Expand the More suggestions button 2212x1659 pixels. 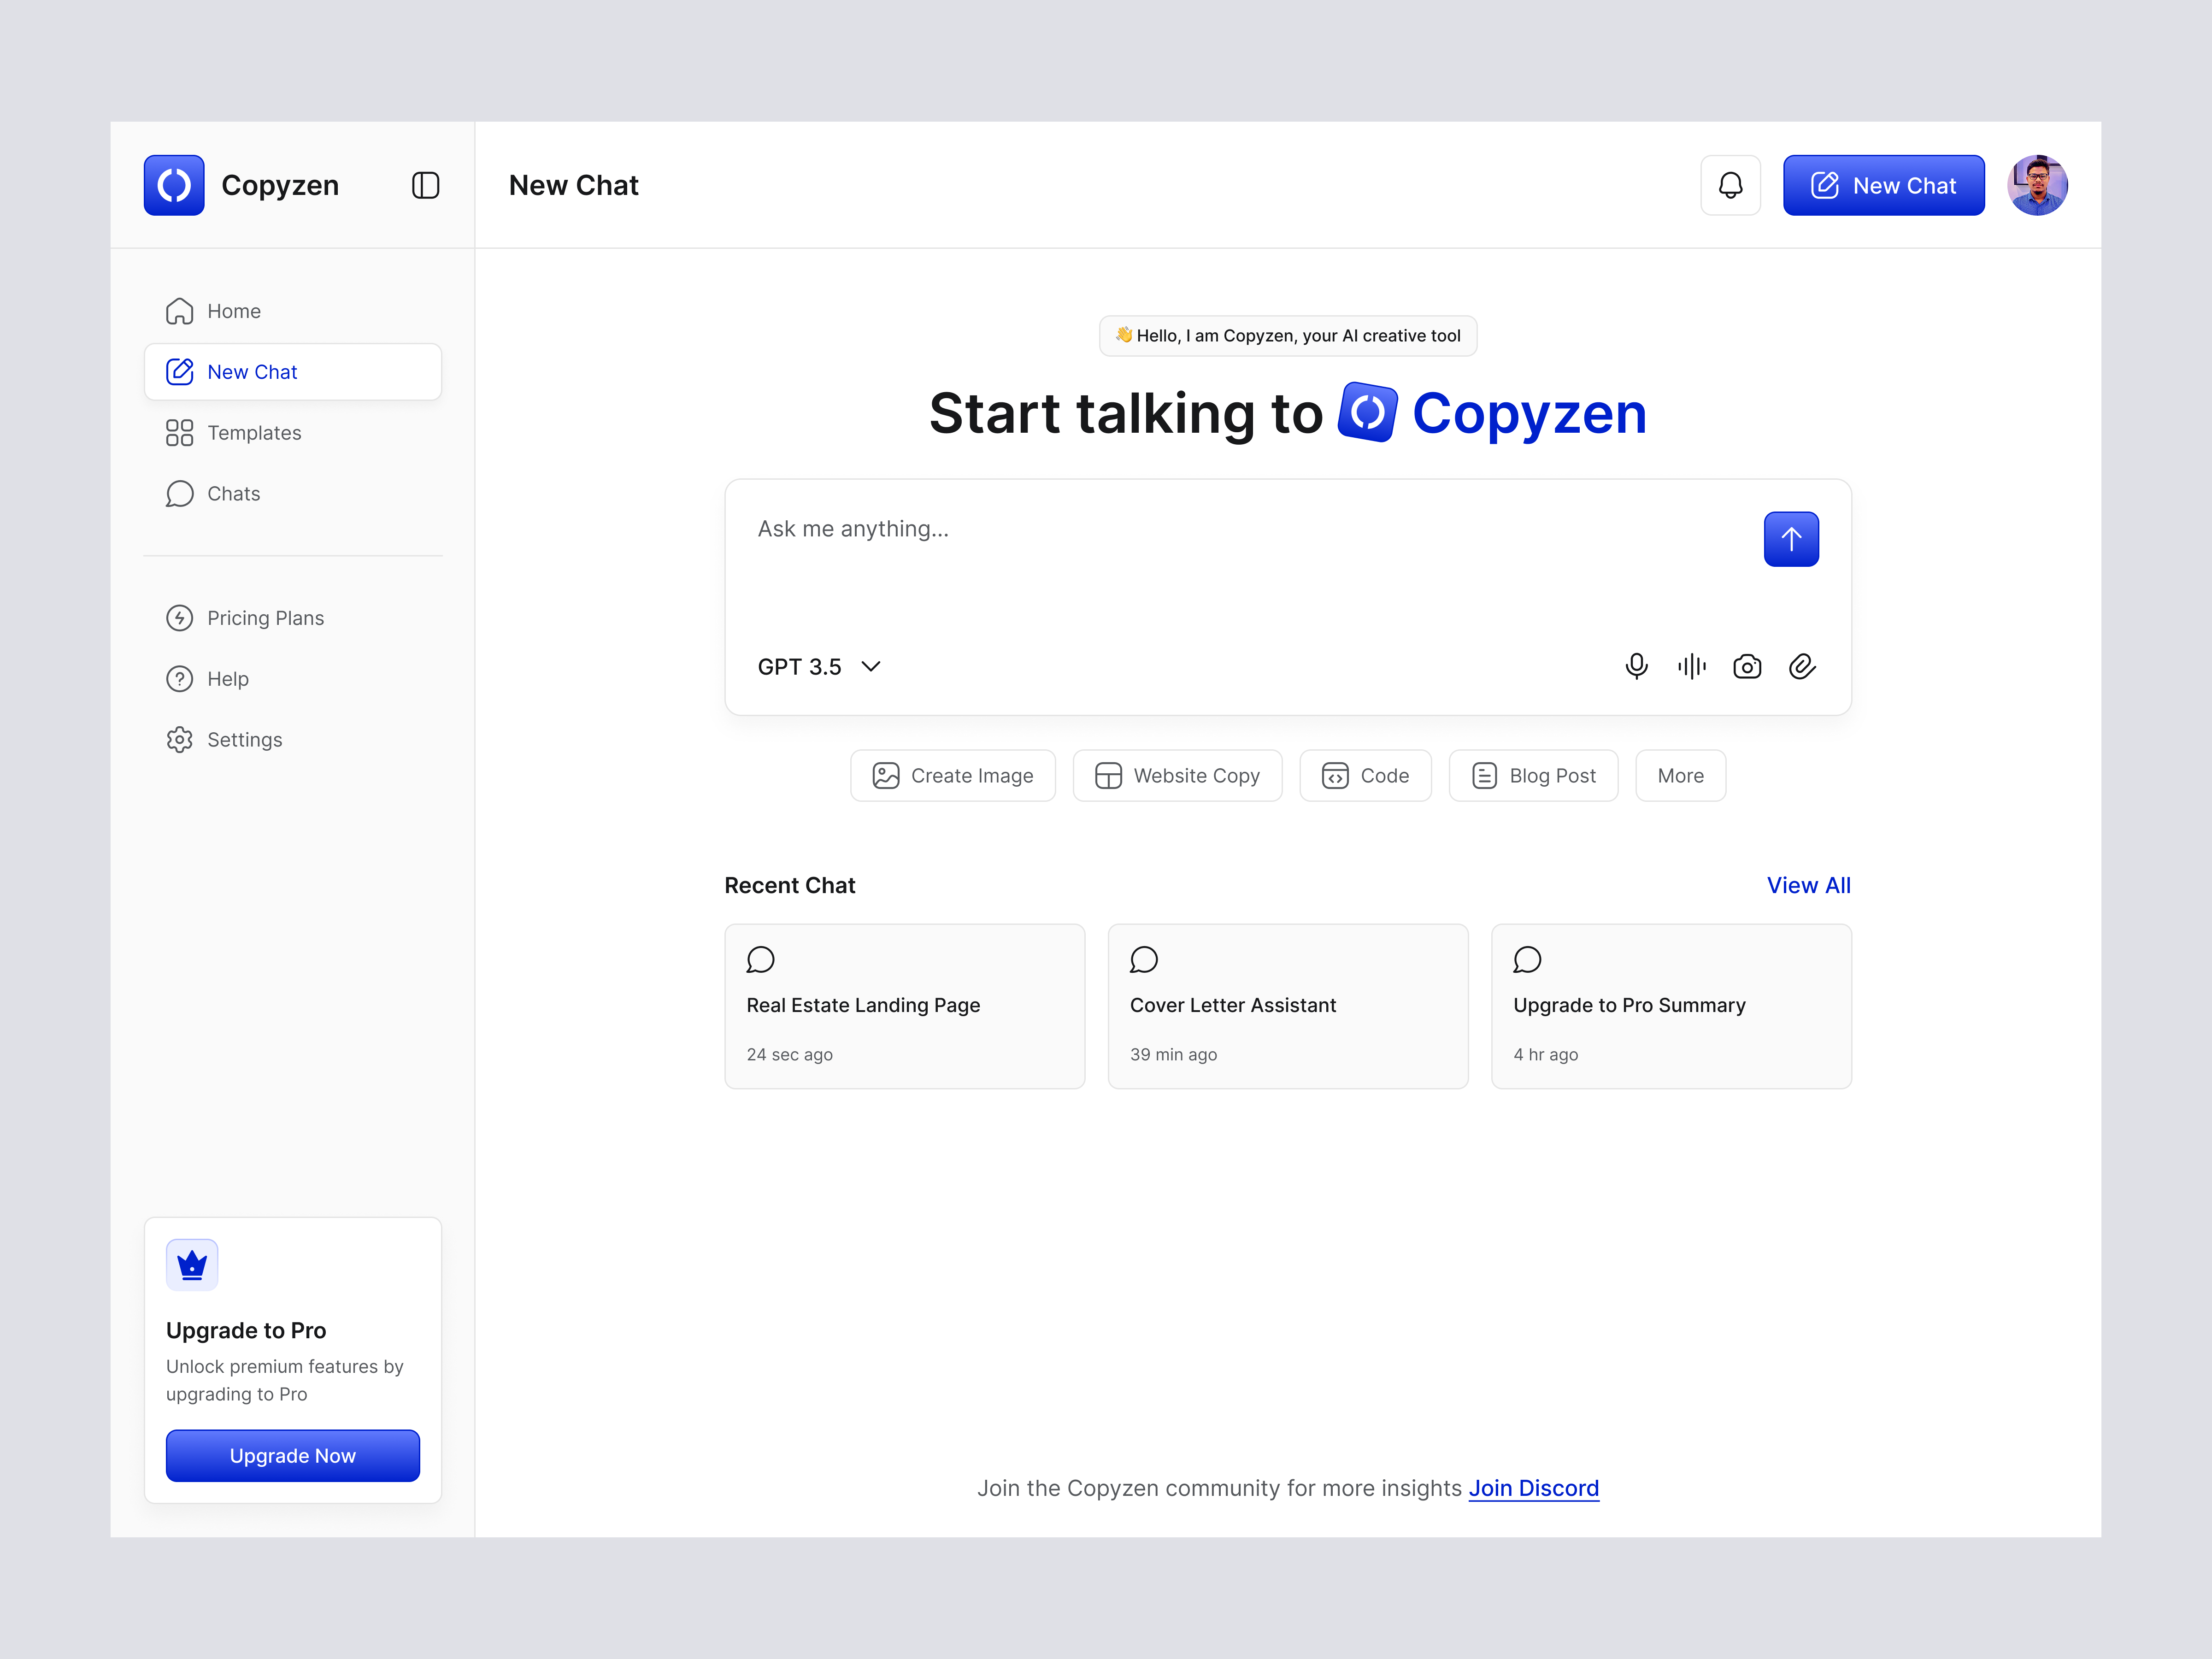1680,775
